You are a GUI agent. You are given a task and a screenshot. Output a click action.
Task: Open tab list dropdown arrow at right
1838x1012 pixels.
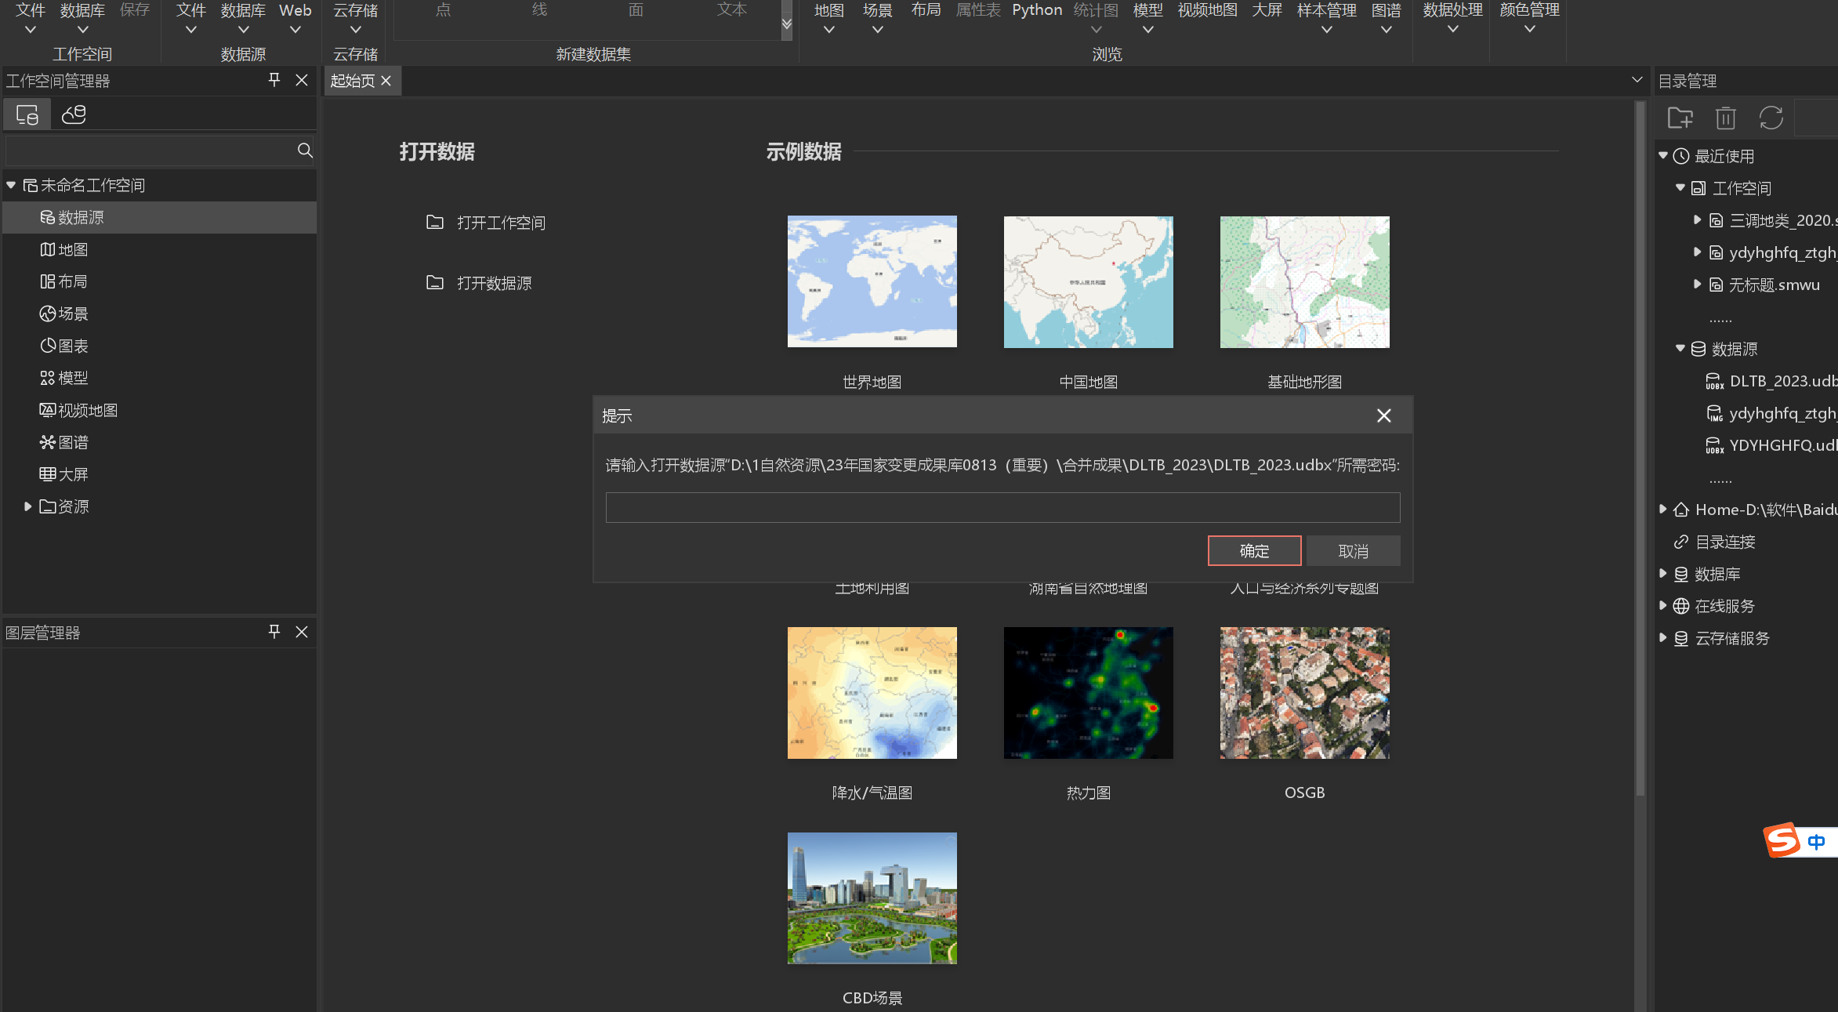coord(1637,80)
